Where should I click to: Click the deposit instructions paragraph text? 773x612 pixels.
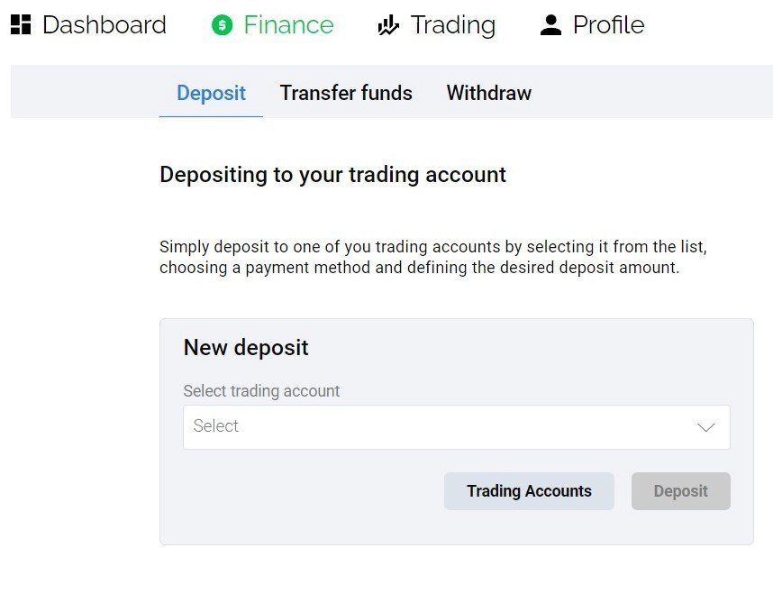432,257
